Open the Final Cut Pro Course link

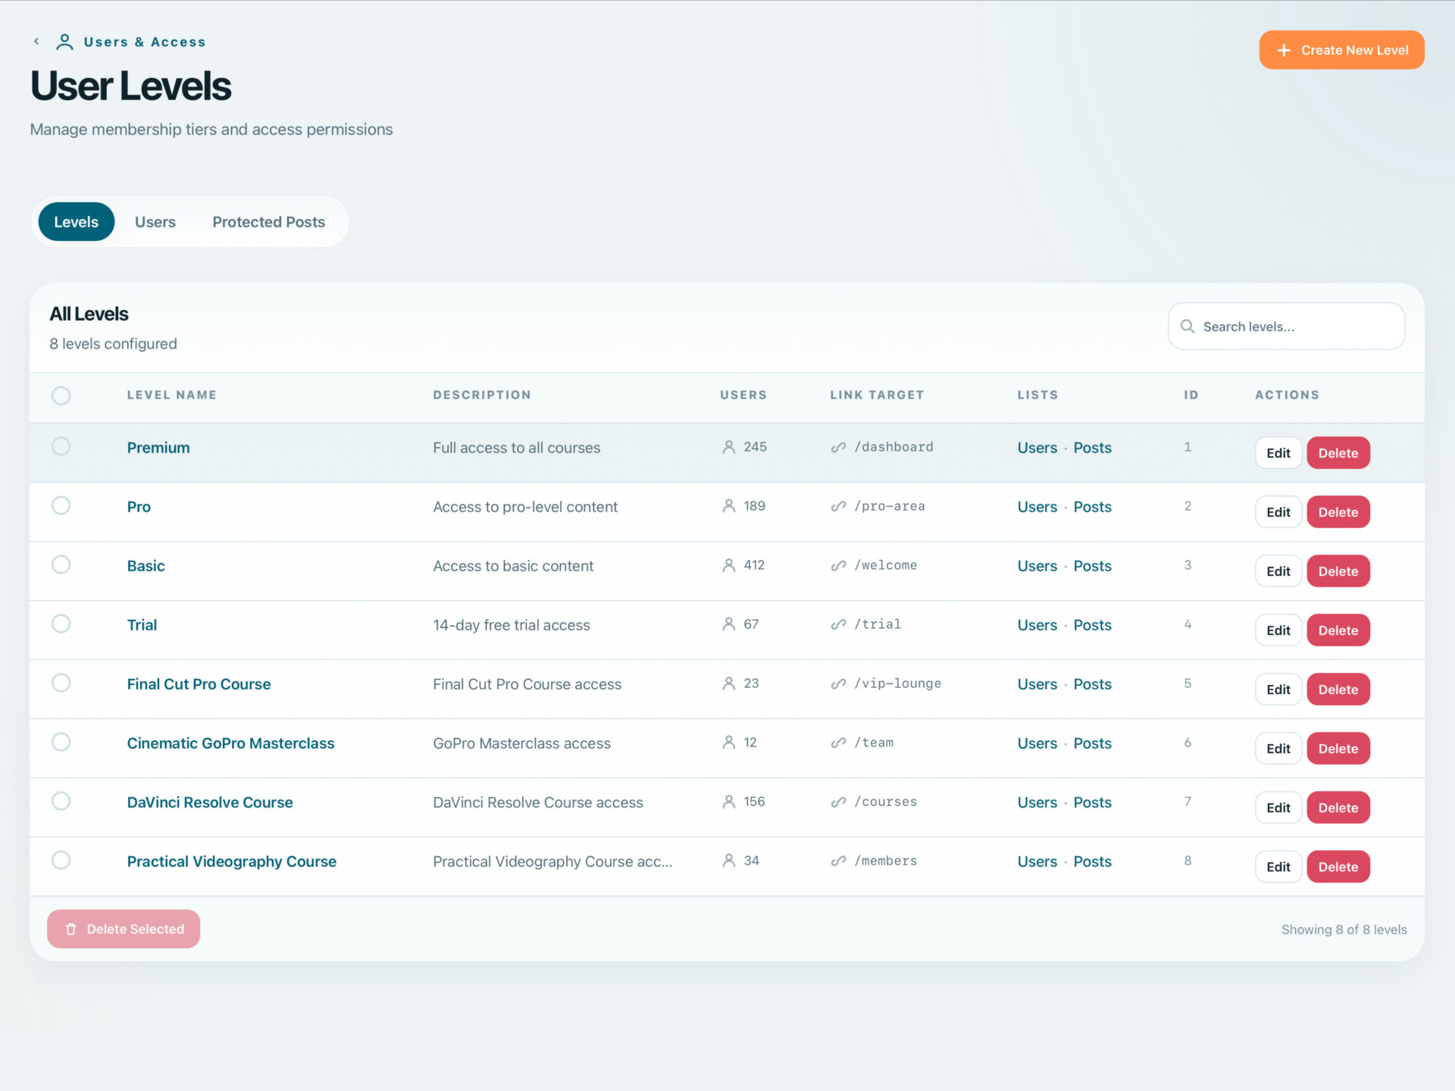tap(199, 684)
